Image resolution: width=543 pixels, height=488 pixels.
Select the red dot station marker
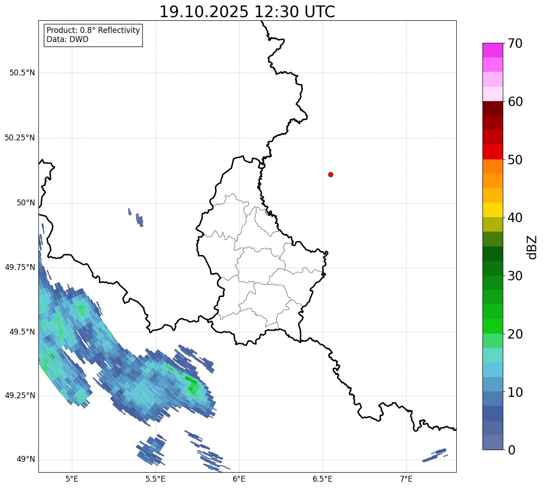(x=331, y=174)
